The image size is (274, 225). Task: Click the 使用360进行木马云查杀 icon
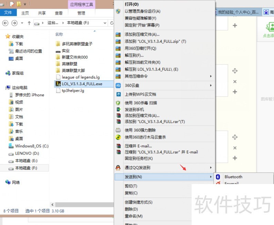pos(118,137)
